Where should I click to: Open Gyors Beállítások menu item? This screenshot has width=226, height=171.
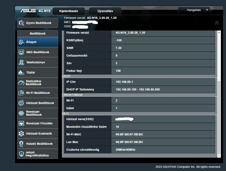38,23
